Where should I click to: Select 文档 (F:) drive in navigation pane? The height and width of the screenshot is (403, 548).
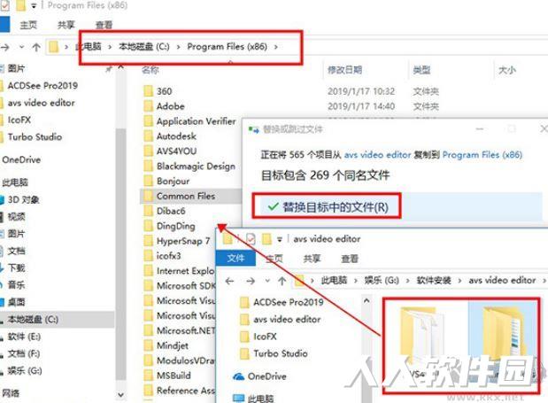[24, 353]
